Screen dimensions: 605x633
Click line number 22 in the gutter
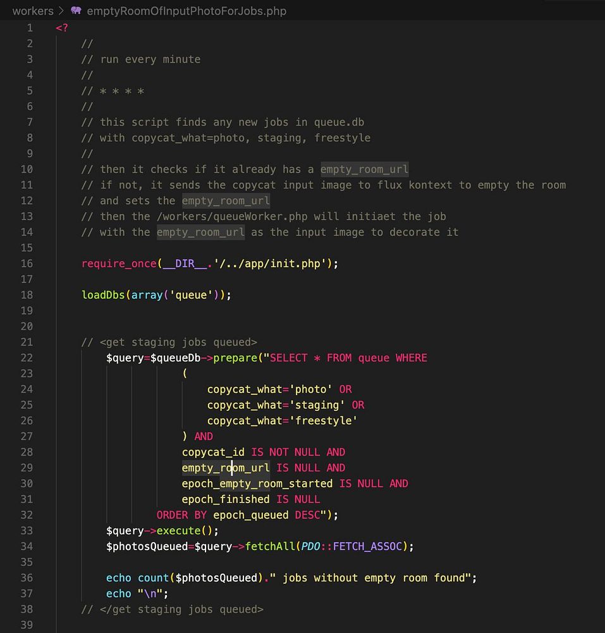click(27, 358)
